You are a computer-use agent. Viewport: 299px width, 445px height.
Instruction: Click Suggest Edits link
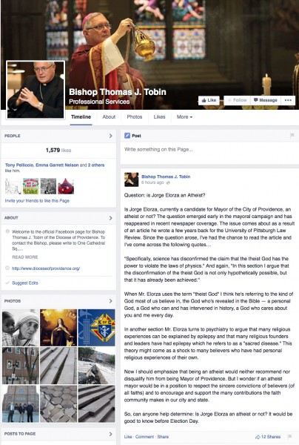click(x=25, y=283)
